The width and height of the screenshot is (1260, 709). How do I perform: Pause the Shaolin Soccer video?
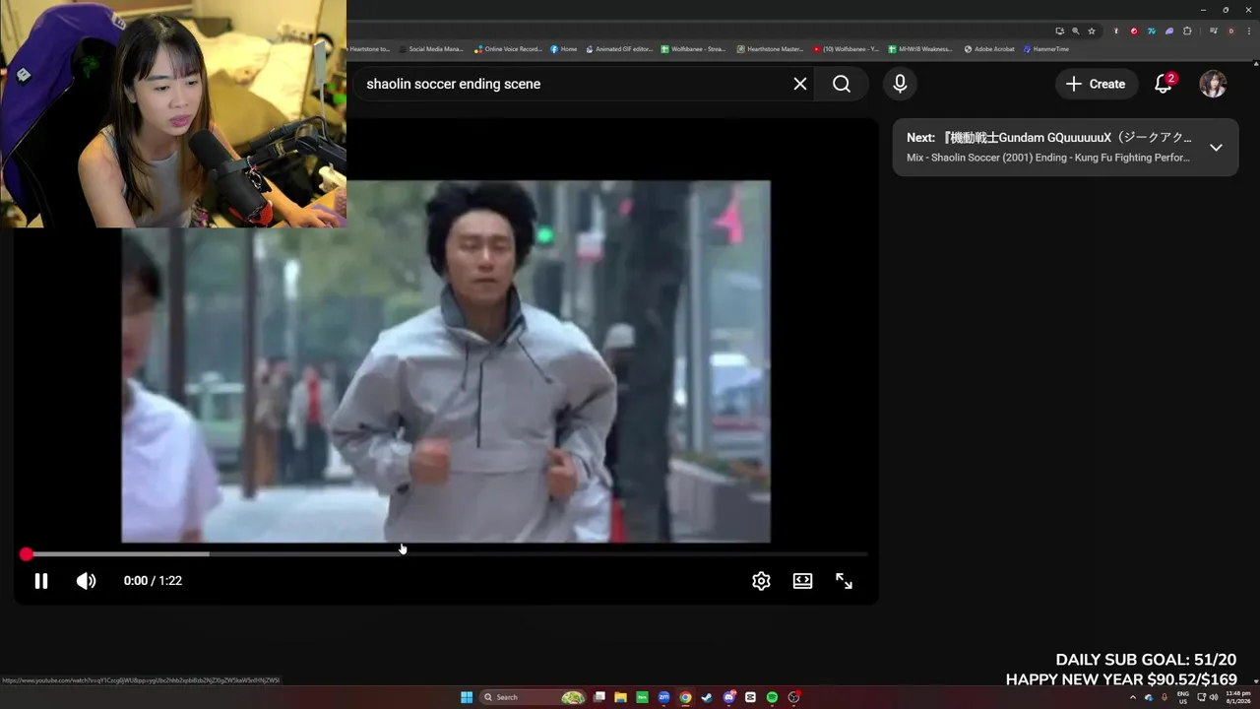click(x=40, y=581)
